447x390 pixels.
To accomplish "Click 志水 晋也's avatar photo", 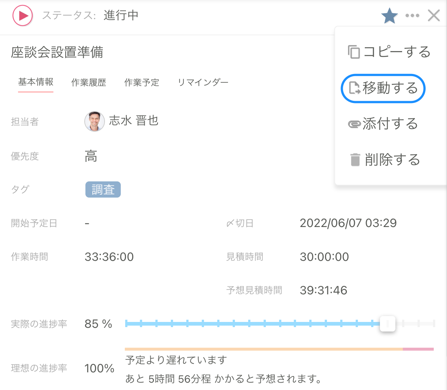I will click(x=95, y=121).
